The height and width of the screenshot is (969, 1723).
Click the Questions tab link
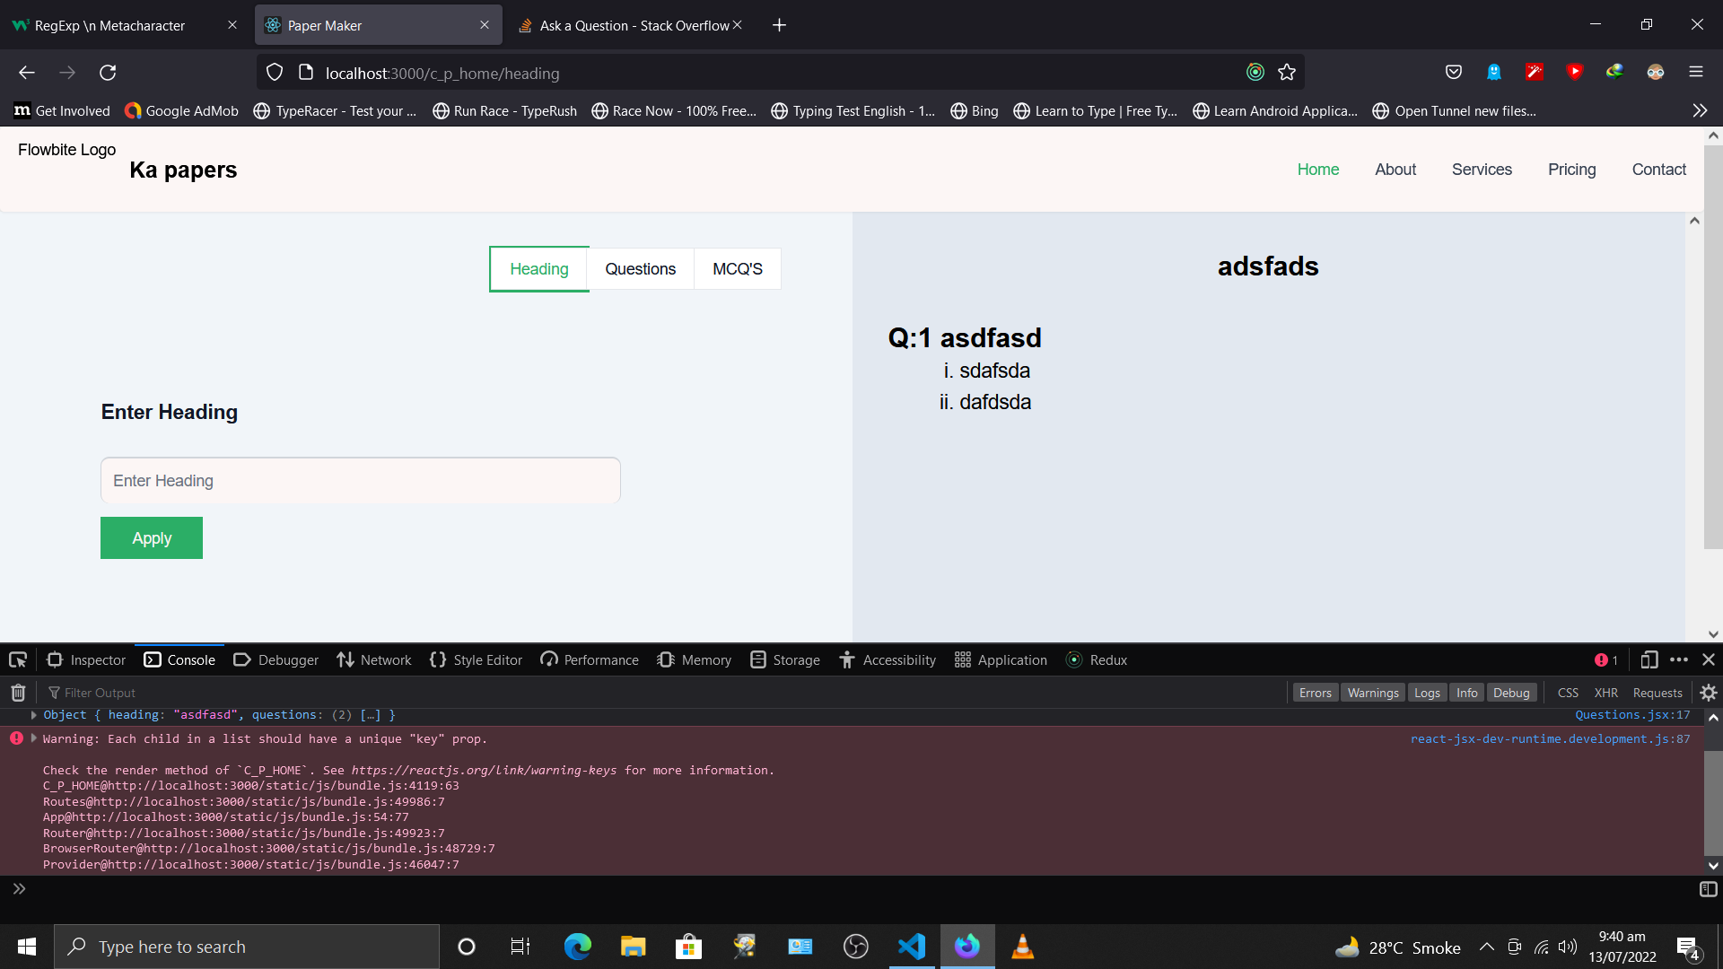640,267
